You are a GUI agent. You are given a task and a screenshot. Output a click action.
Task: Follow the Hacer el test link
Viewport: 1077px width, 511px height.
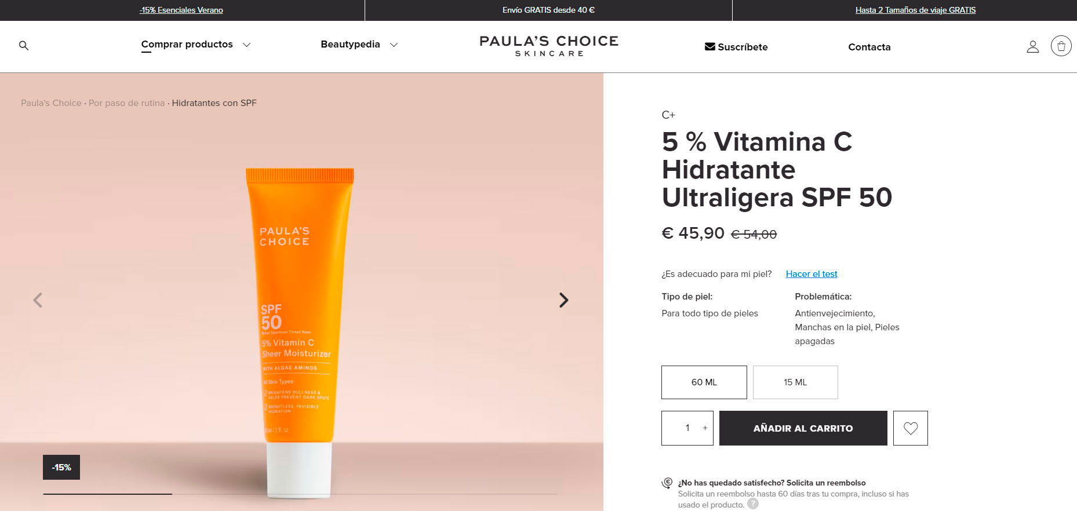click(812, 274)
